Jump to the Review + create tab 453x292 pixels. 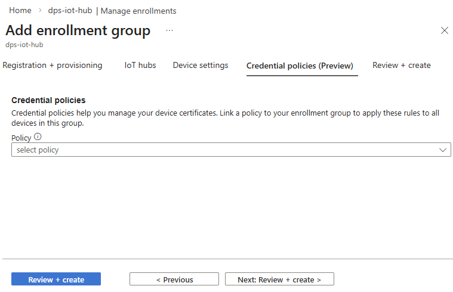coord(401,66)
